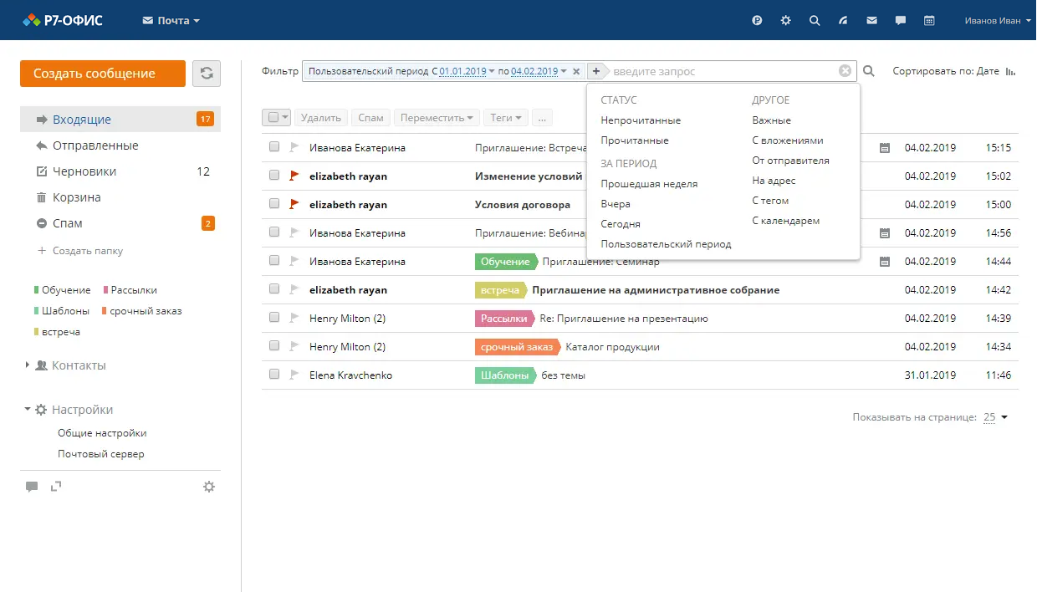Click the refresh mail icon button
The width and height of the screenshot is (1037, 592).
[207, 74]
